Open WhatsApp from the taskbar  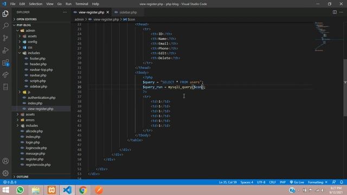click(20, 190)
